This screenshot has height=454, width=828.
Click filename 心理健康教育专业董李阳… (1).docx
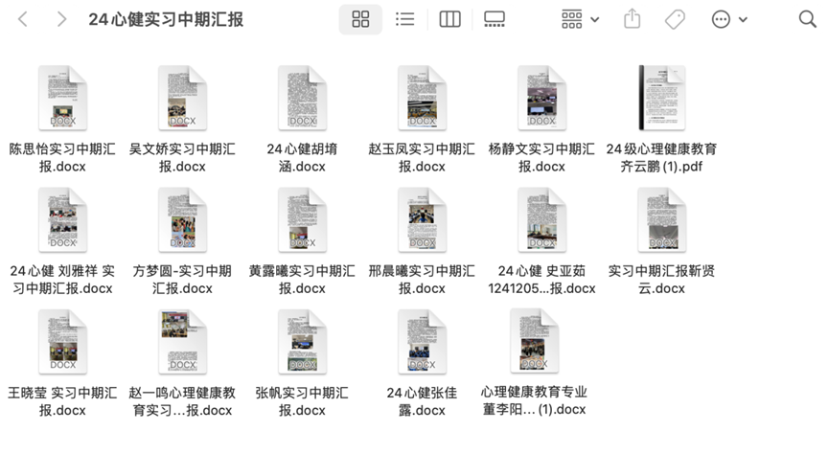534,400
